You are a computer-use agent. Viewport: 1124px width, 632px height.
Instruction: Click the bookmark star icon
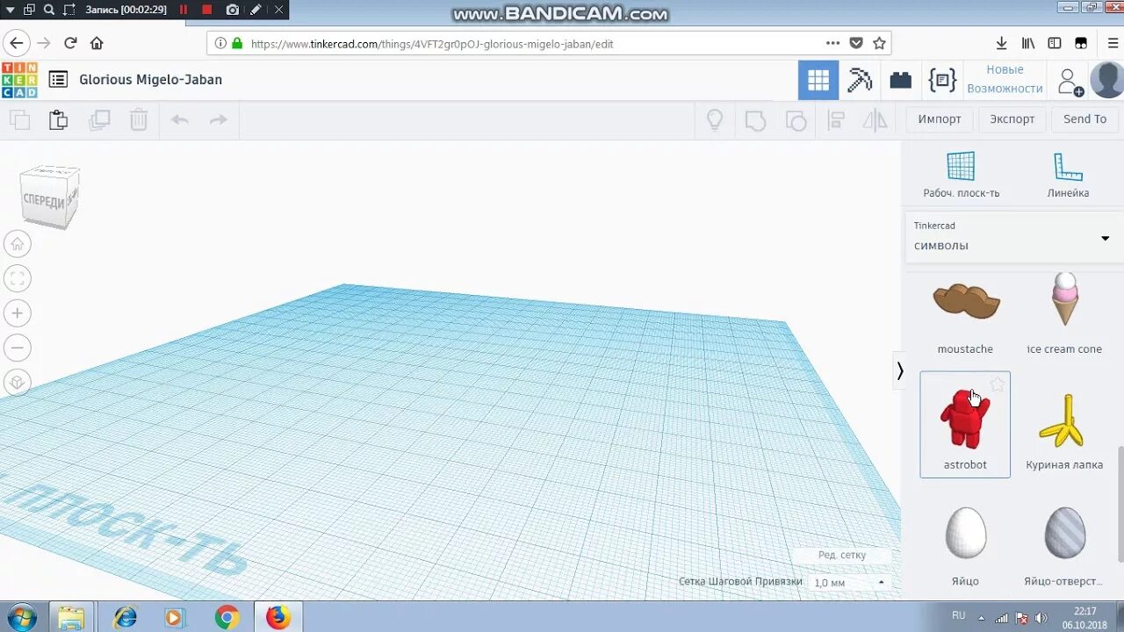(x=879, y=43)
